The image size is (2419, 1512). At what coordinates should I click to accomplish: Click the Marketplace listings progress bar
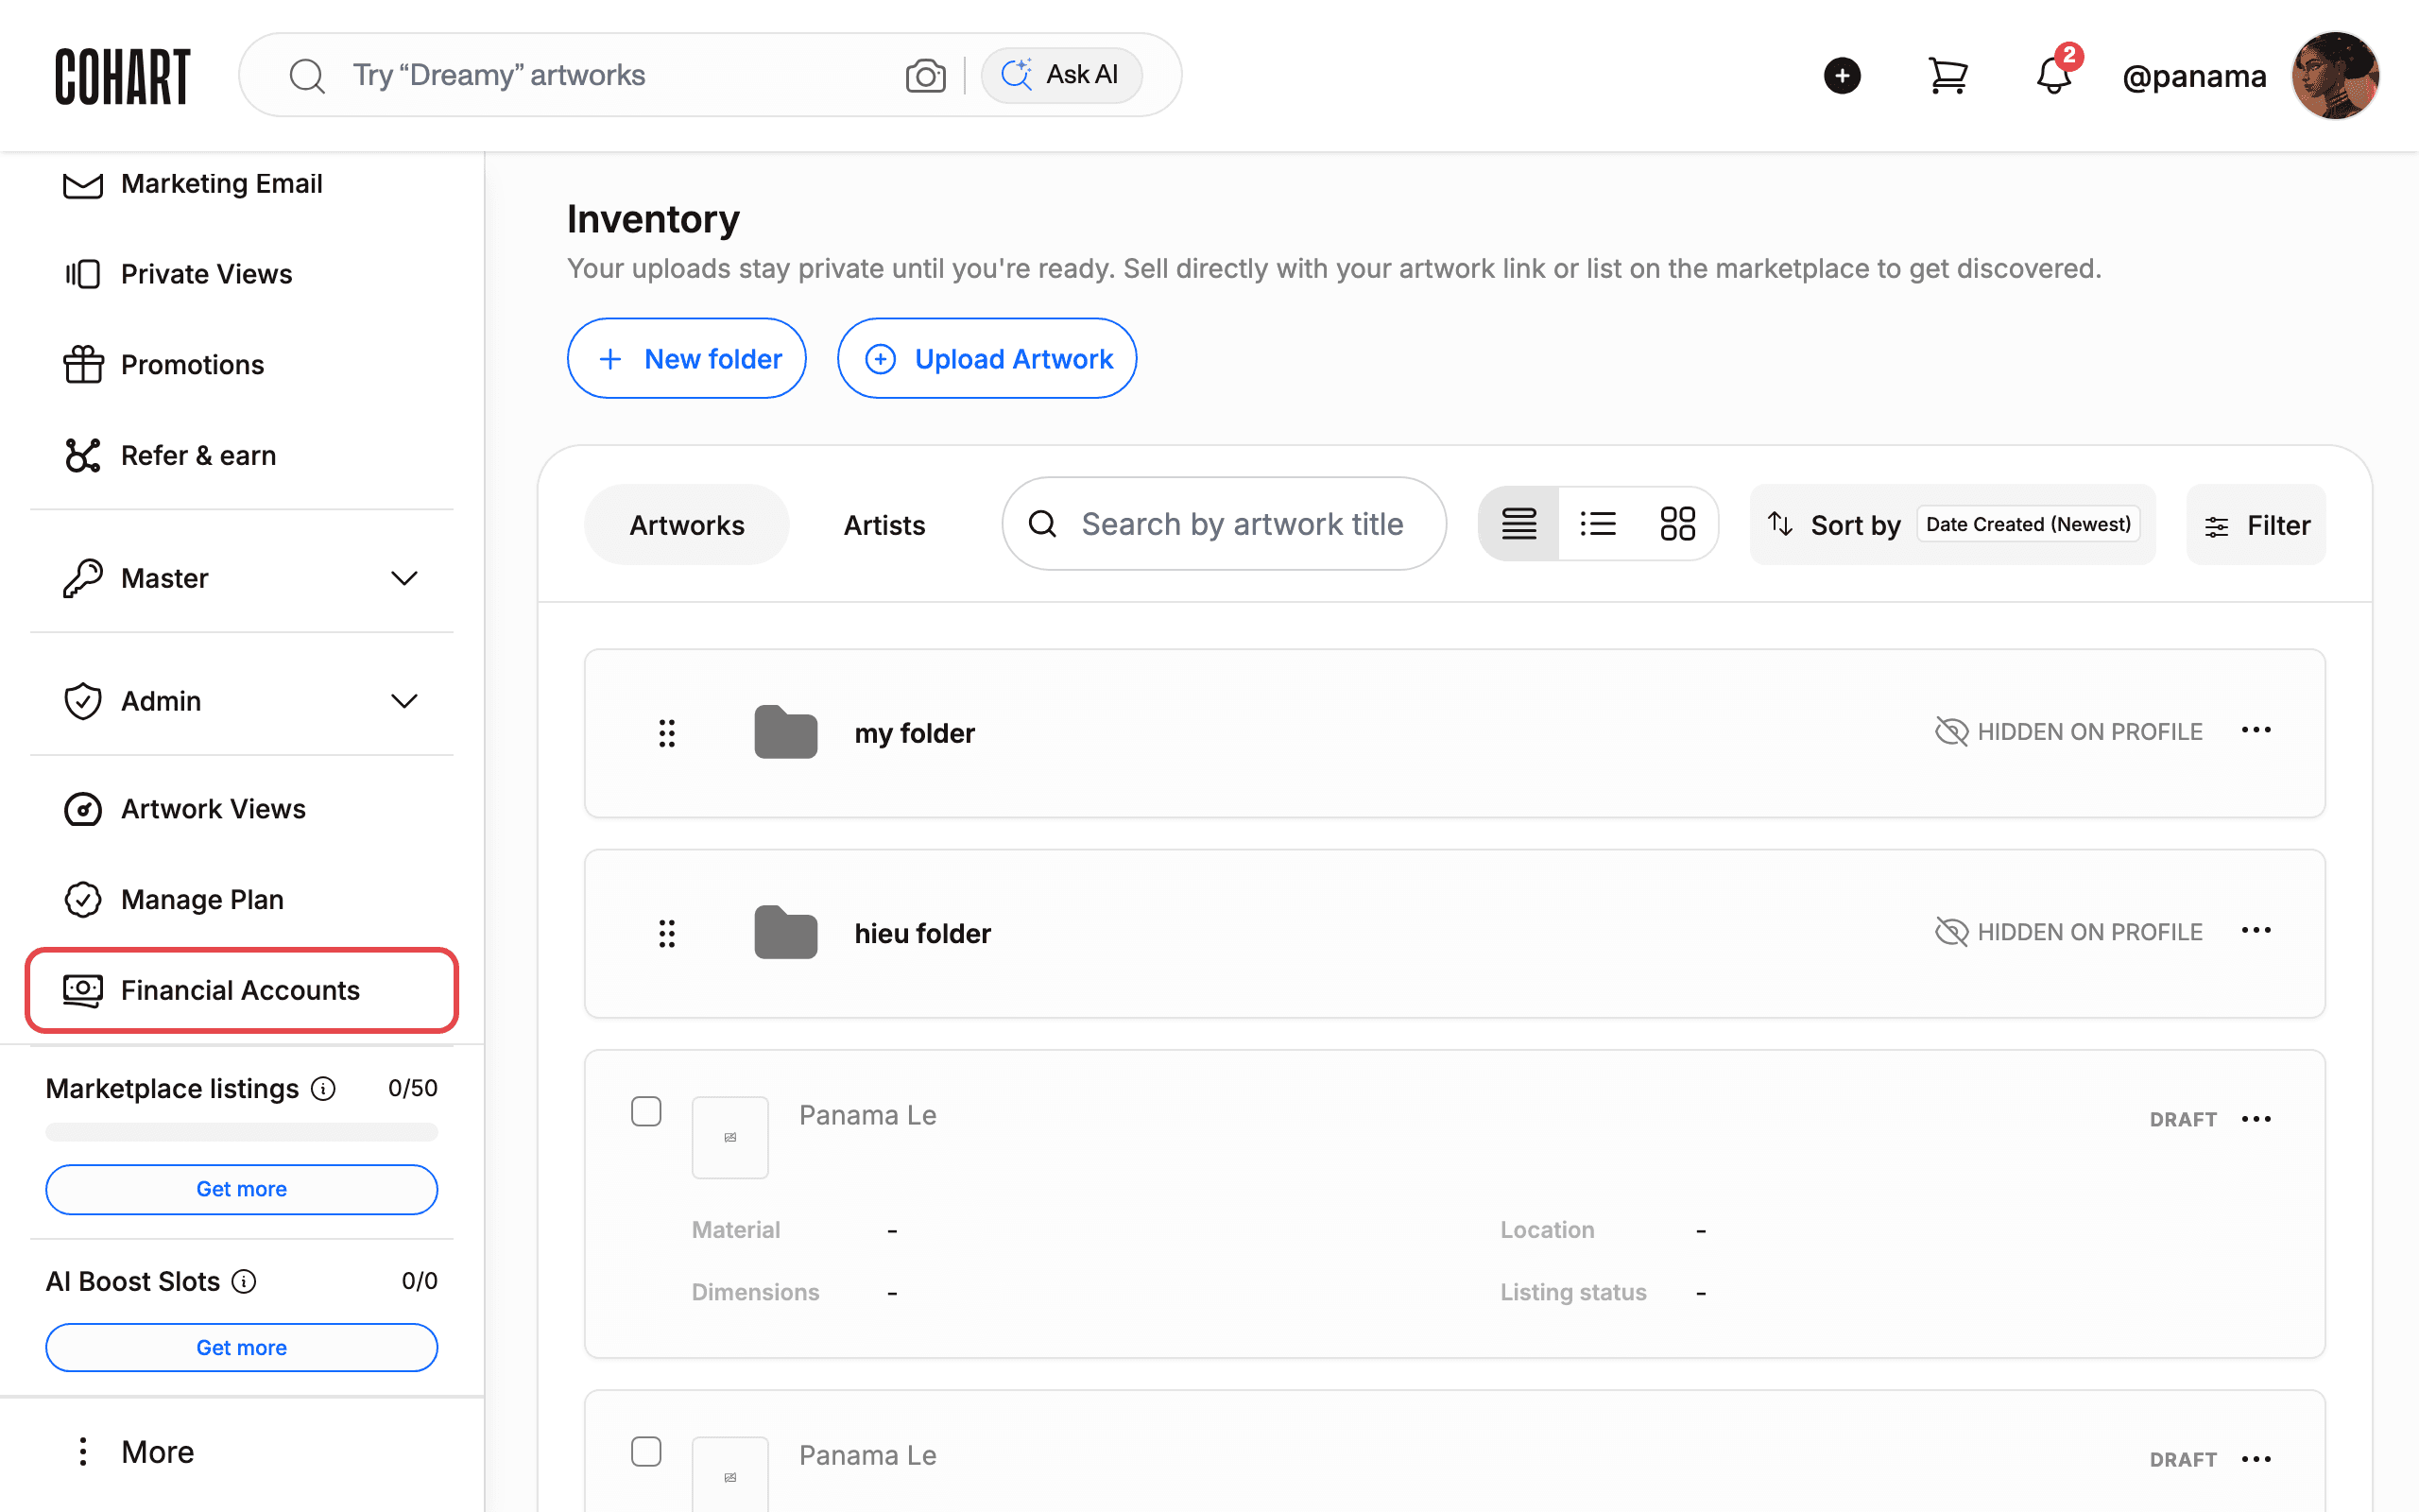coord(241,1132)
